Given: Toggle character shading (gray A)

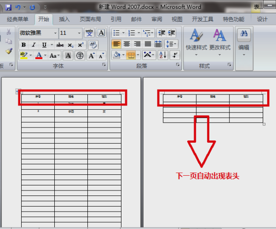Looking at the screenshot, I should 68,56.
